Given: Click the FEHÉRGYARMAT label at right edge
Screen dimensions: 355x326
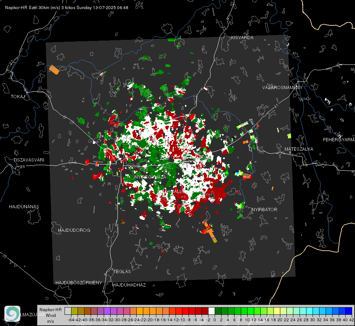Looking at the screenshot, I should (339, 140).
